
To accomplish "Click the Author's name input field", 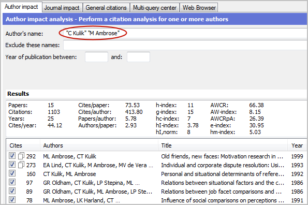I will [x=185, y=33].
